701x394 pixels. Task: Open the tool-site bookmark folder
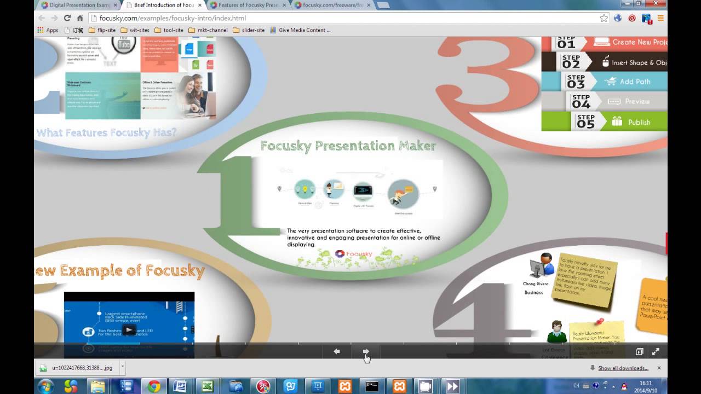click(x=169, y=30)
